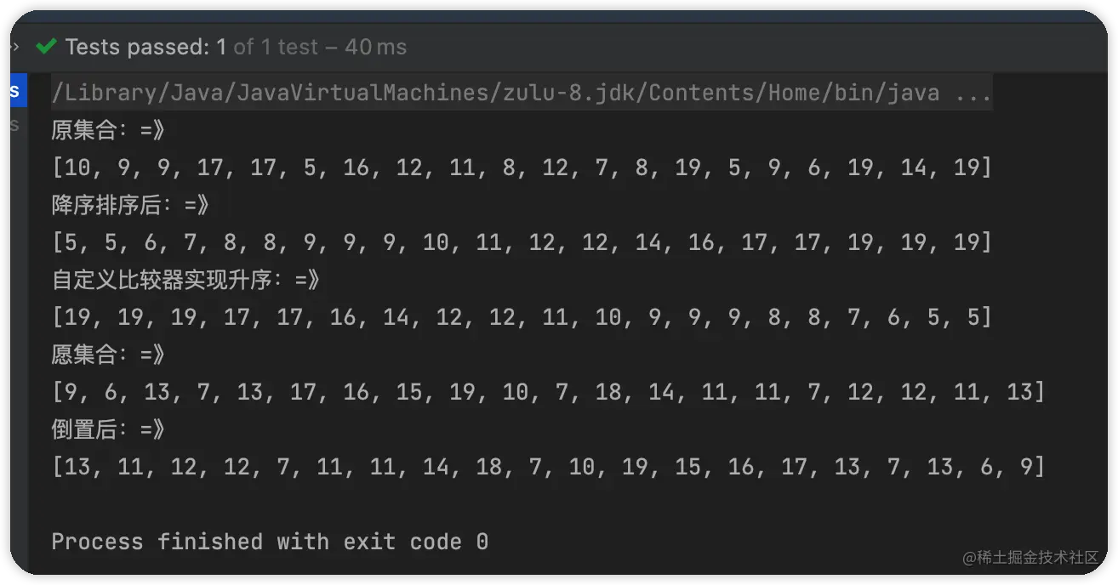Click the first "原集合: =》" output line
Image resolution: width=1118 pixels, height=585 pixels.
point(108,130)
